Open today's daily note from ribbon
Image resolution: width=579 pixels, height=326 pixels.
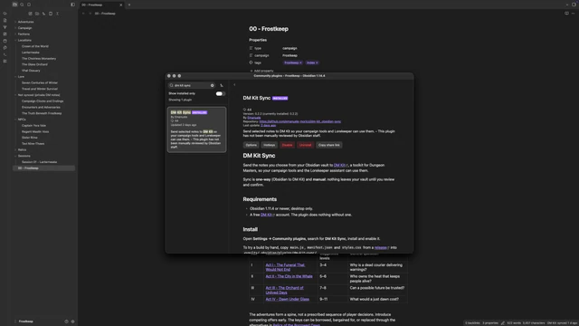[5, 41]
